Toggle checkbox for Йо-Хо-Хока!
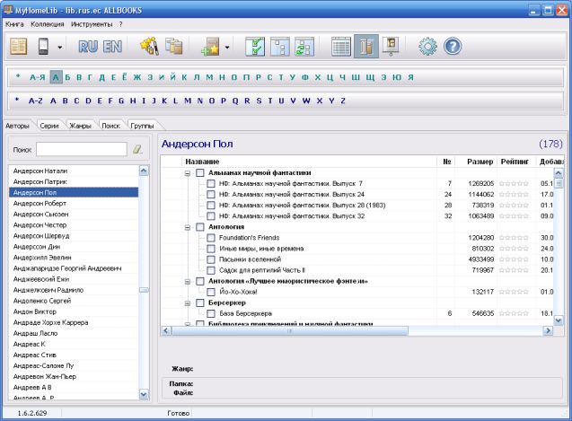 click(x=211, y=292)
